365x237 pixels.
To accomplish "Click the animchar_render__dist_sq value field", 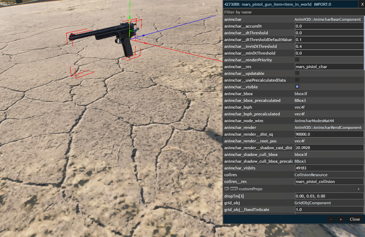I will coord(329,134).
